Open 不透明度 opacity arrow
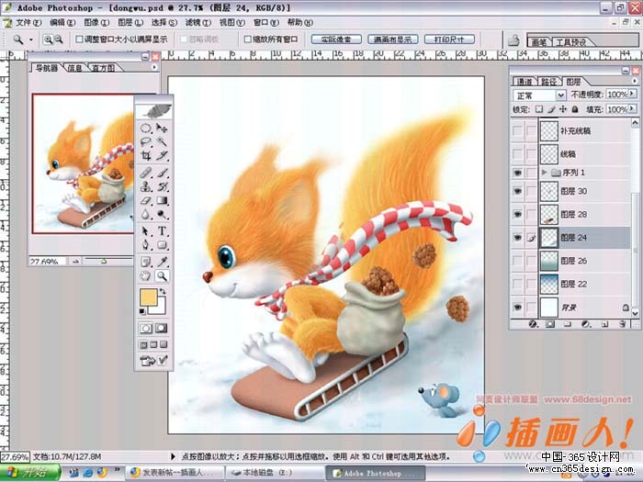Screen dimensions: 643x482 point(632,94)
